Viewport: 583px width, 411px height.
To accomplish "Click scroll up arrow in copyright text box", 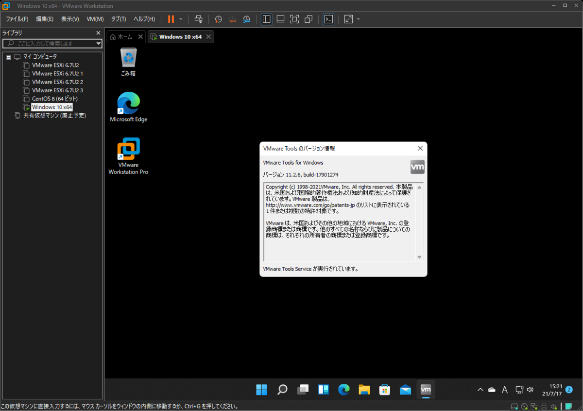I will tap(419, 188).
